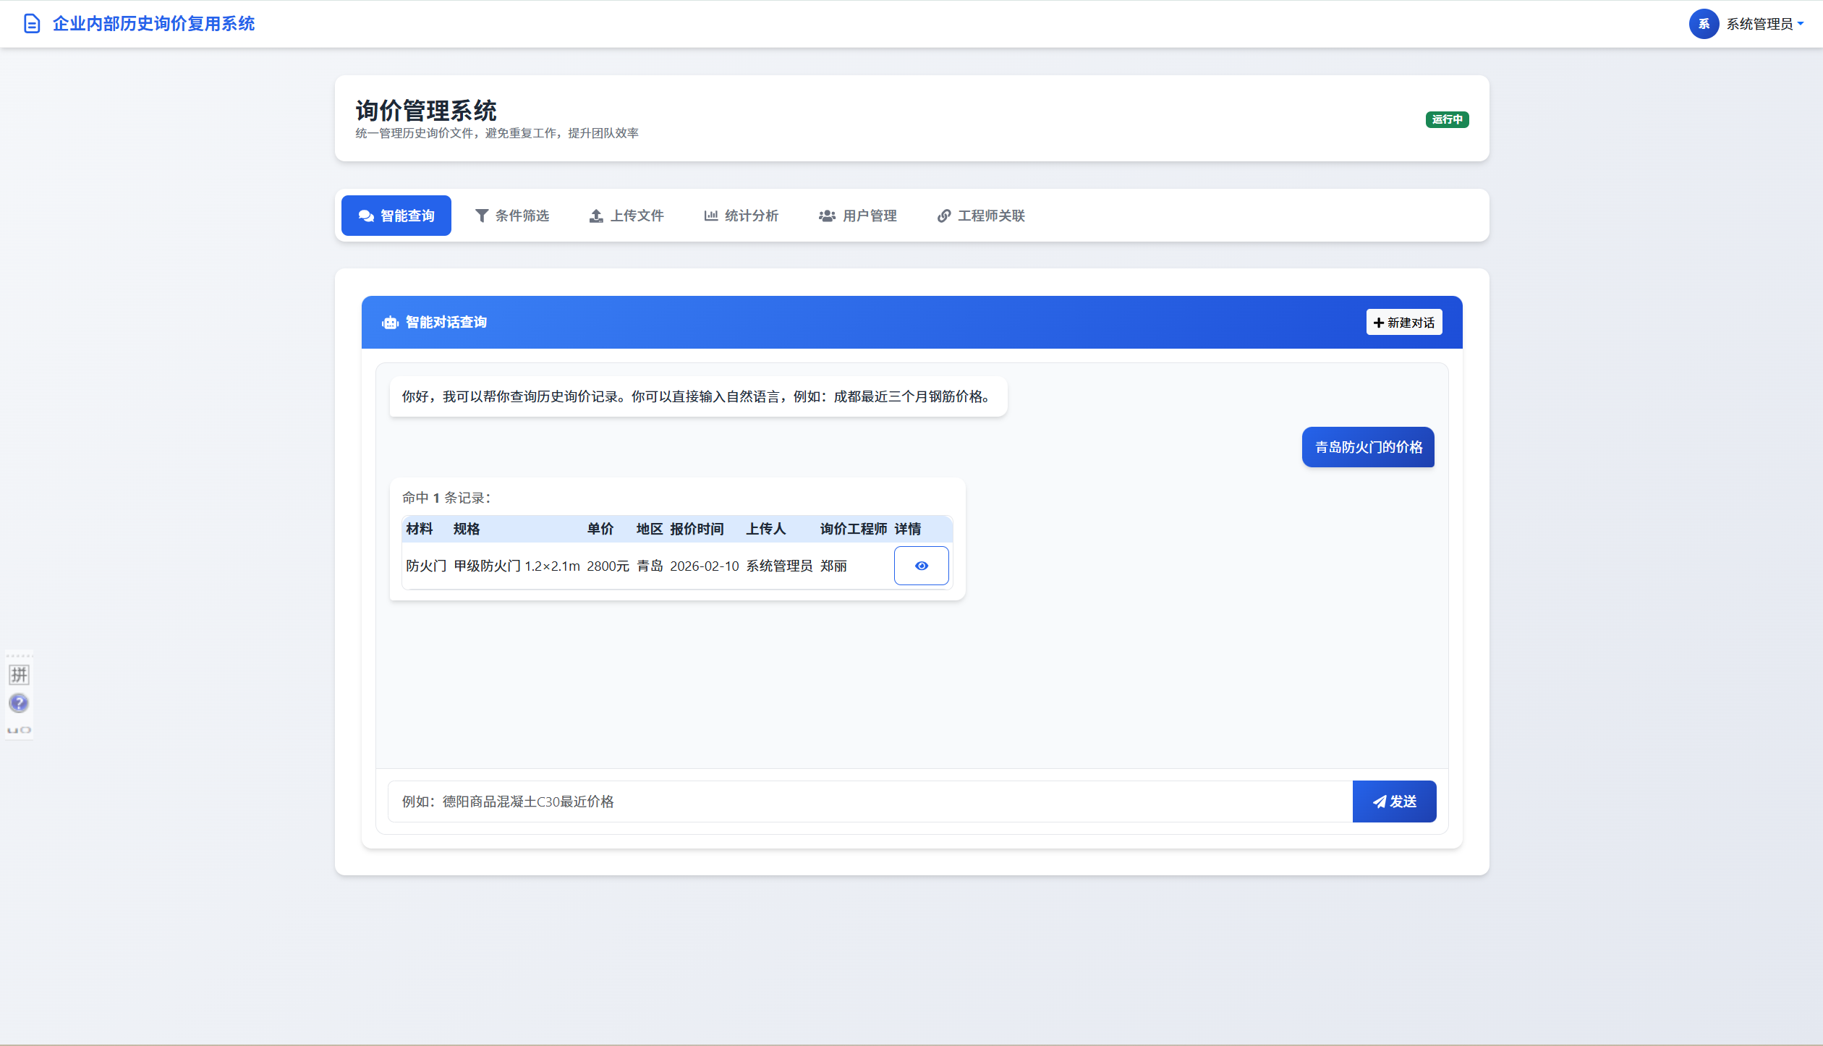Select the 2026-02-10 date cell
The image size is (1823, 1046).
tap(705, 566)
